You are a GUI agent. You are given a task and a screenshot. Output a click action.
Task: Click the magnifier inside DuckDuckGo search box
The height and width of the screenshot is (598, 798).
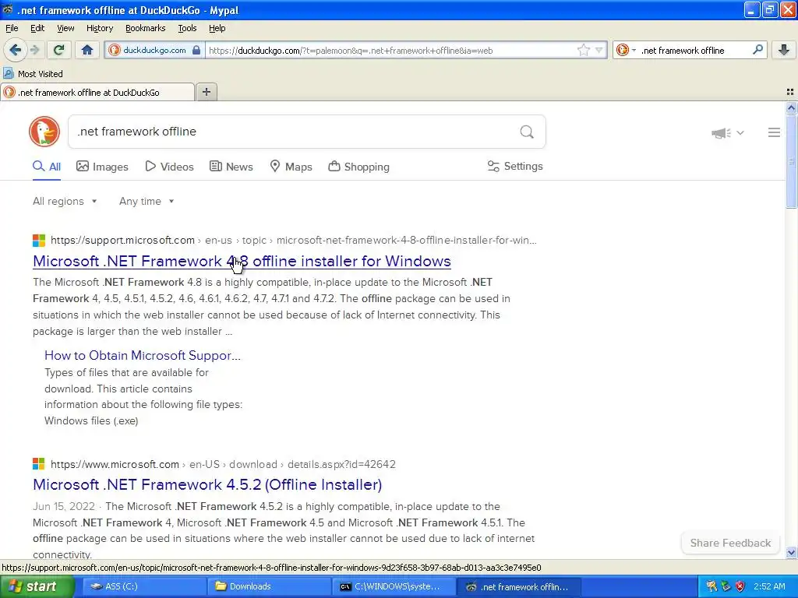527,132
